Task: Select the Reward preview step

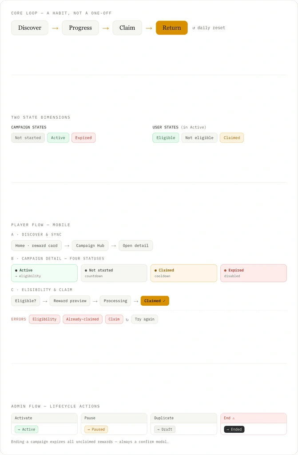Action: pyautogui.click(x=70, y=301)
